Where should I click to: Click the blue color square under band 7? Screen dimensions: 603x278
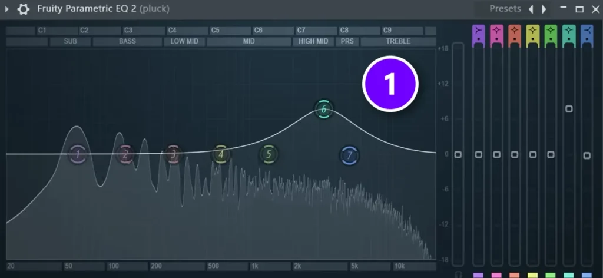coord(587,275)
